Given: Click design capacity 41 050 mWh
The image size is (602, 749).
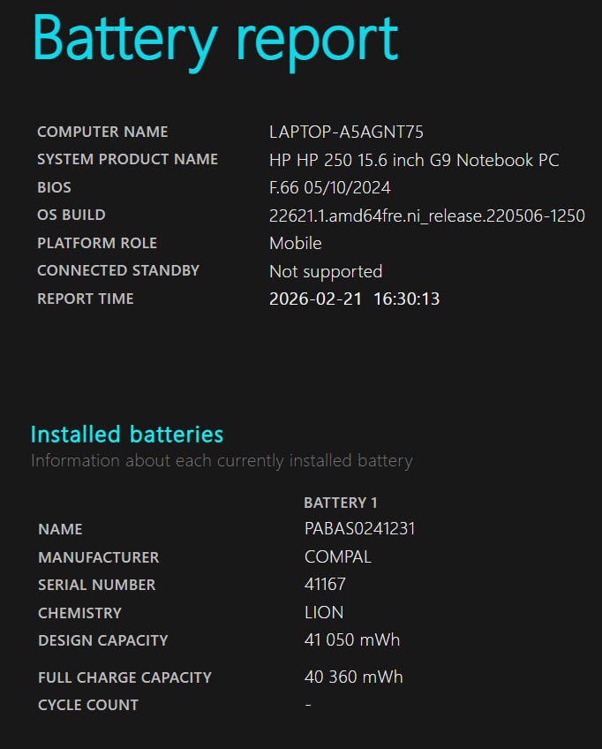Looking at the screenshot, I should 351,640.
